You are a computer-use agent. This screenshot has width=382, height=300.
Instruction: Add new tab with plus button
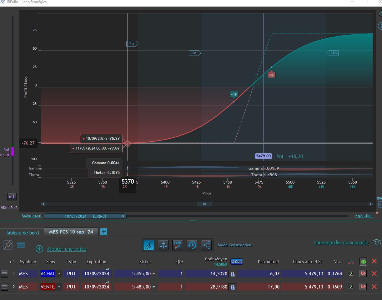[103, 232]
